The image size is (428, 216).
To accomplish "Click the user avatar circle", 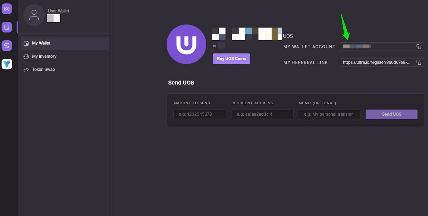I will [34, 15].
